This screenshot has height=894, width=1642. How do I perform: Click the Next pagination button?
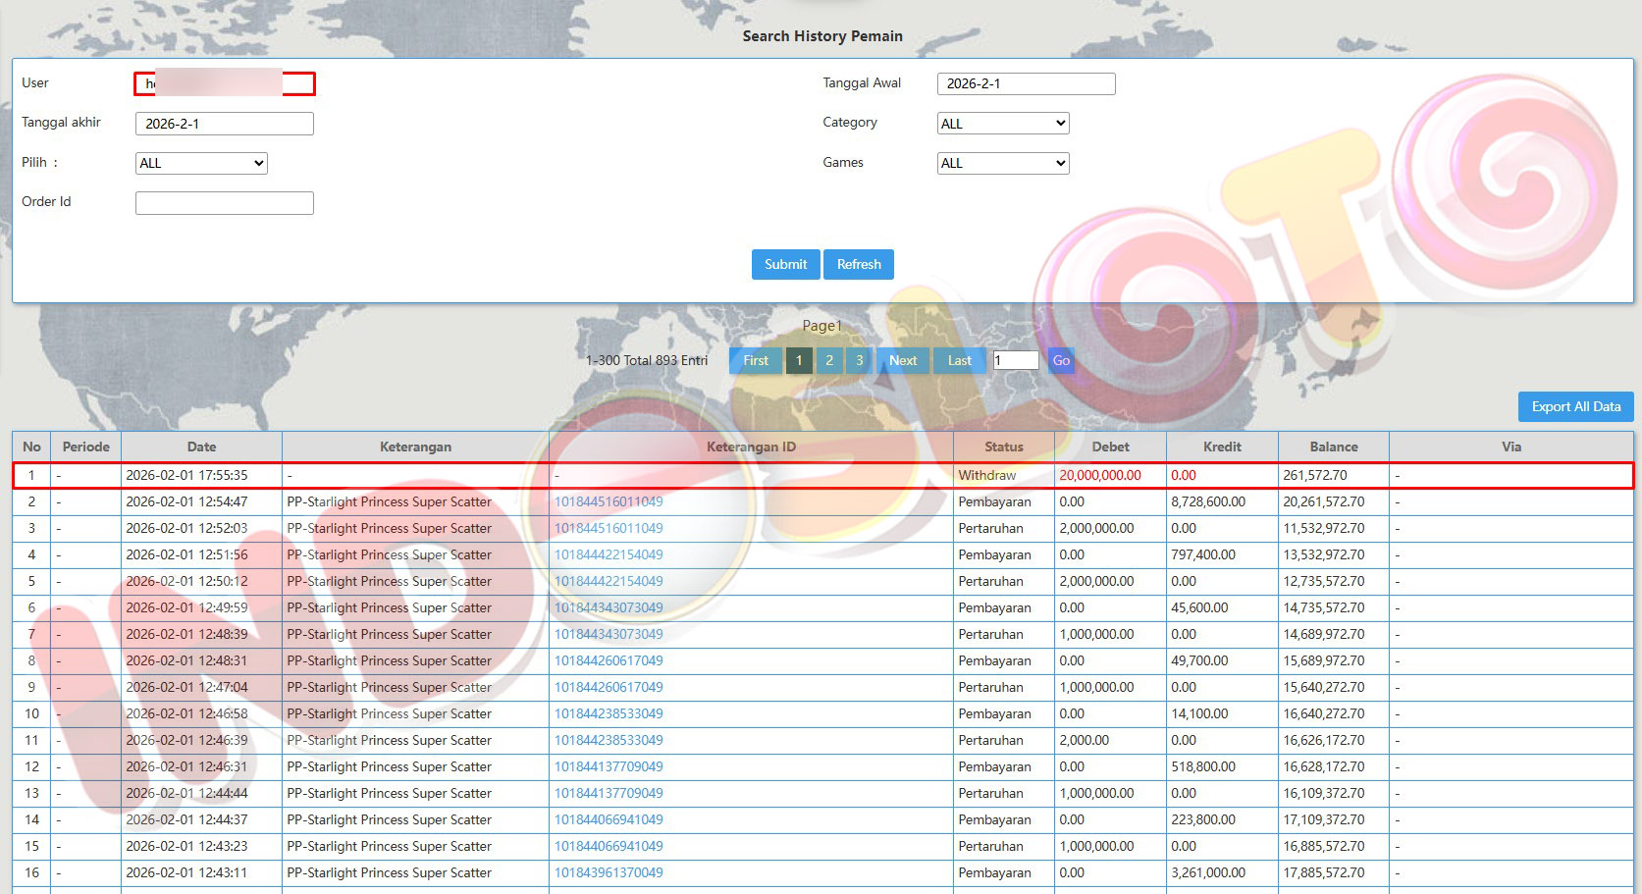(x=903, y=360)
